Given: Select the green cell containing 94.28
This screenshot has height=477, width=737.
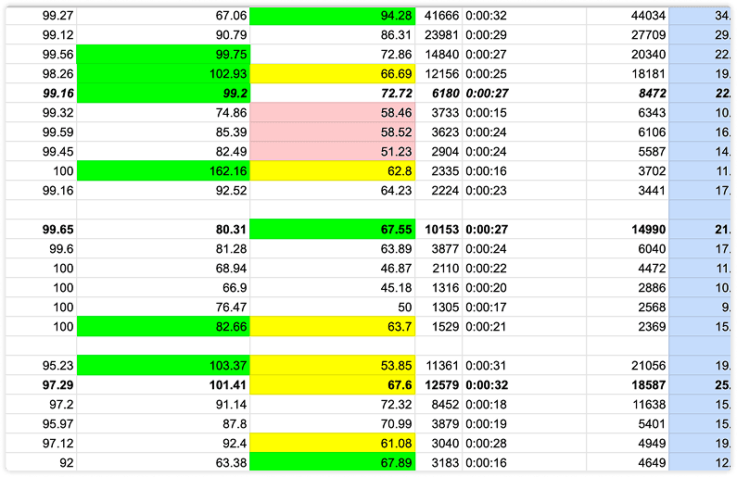Looking at the screenshot, I should (x=332, y=16).
